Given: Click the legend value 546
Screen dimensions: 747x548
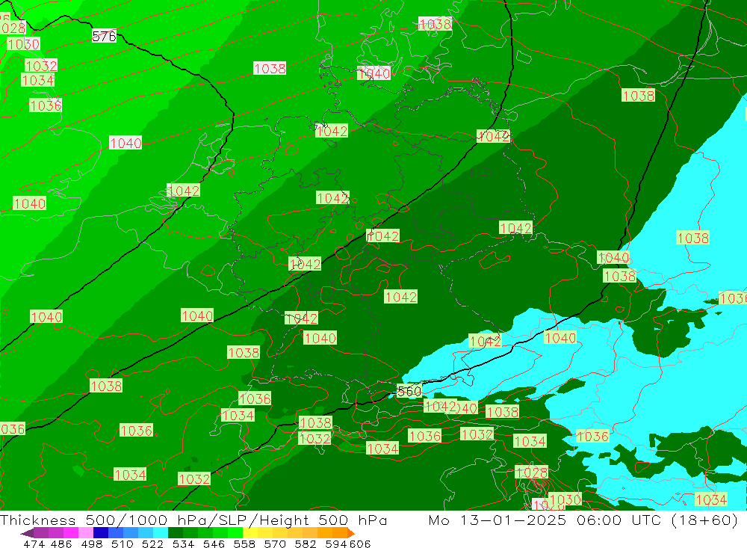Looking at the screenshot, I should click(214, 544).
